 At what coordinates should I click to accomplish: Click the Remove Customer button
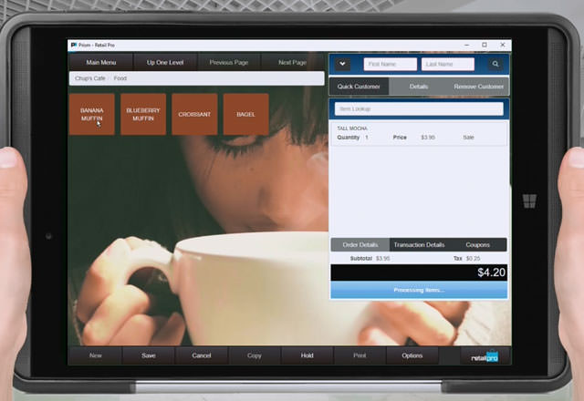pyautogui.click(x=479, y=87)
